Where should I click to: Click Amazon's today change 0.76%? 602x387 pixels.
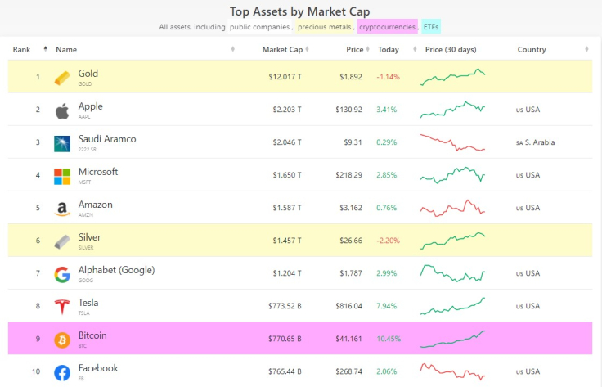coord(387,208)
